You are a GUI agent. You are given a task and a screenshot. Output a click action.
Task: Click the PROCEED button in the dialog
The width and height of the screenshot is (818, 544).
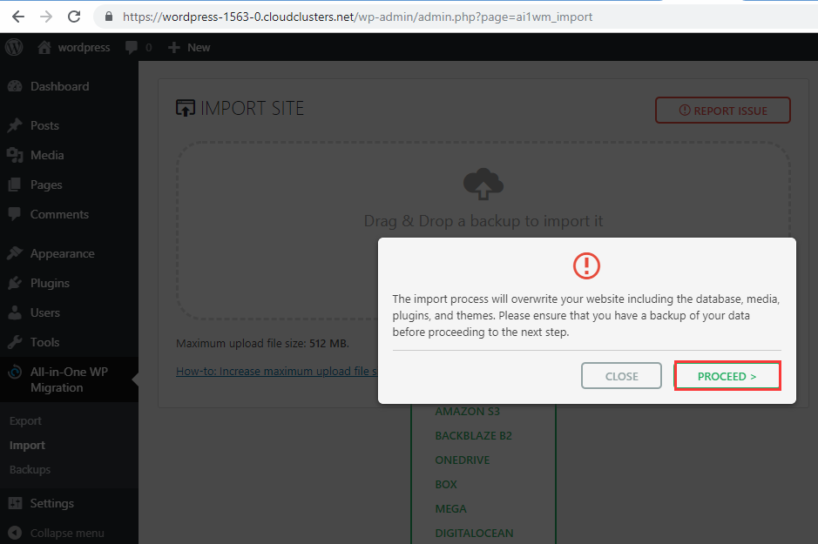(x=727, y=376)
